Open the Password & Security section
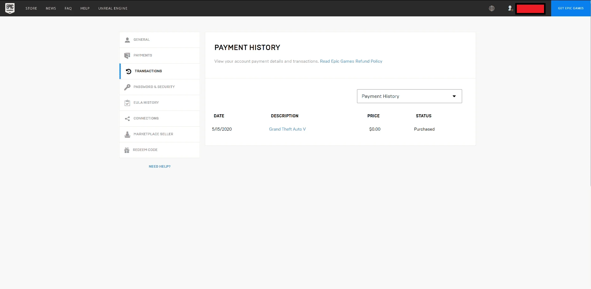This screenshot has height=289, width=591. click(x=159, y=87)
